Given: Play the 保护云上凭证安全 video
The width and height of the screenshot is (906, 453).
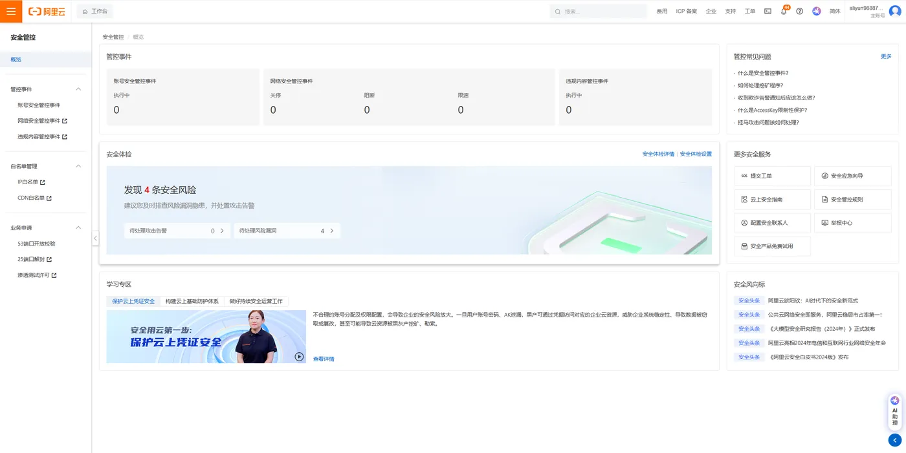Looking at the screenshot, I should coord(299,356).
